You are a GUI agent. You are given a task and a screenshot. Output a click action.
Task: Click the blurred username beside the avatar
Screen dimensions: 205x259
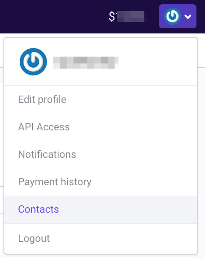coord(85,63)
